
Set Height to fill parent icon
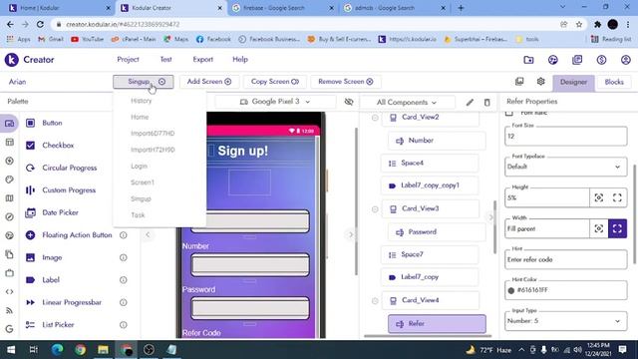[x=617, y=197]
